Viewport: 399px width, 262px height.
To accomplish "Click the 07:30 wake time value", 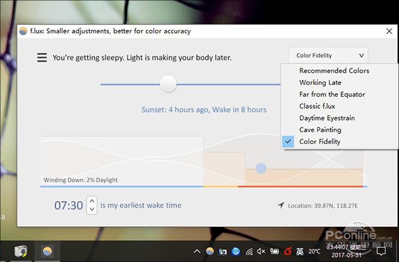I will pyautogui.click(x=68, y=205).
